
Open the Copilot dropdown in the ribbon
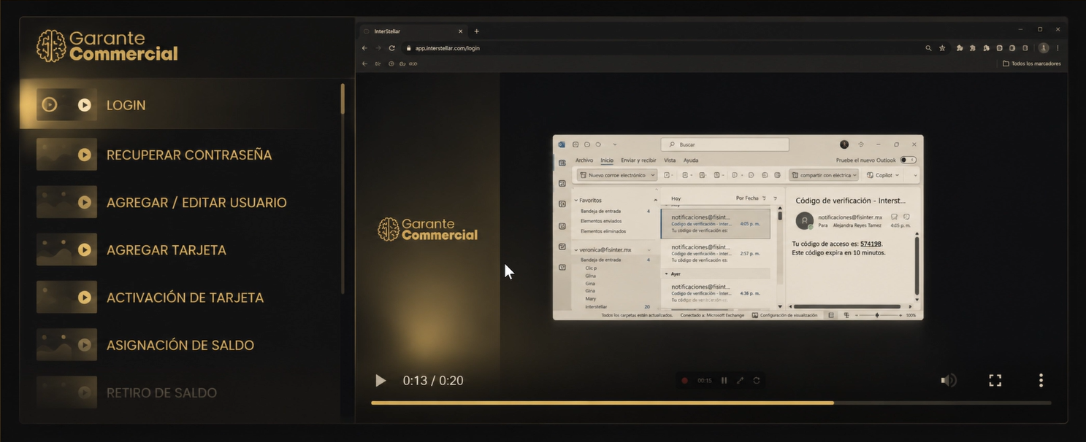click(x=882, y=175)
